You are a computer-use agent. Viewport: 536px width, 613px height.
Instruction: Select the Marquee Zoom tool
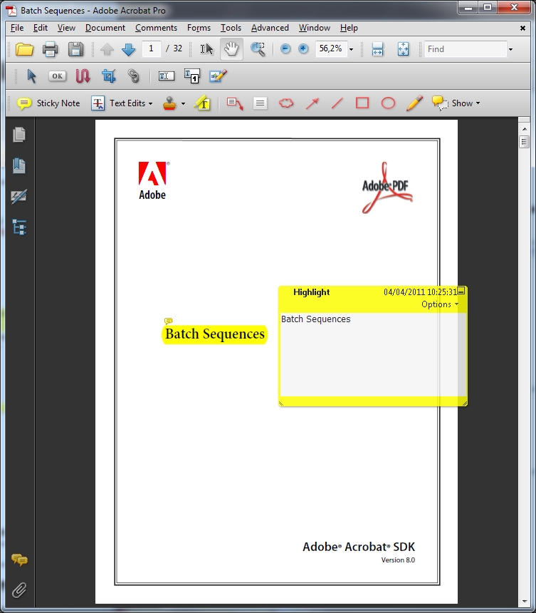pos(258,49)
